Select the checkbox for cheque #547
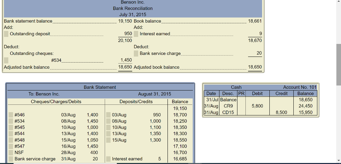The image size is (341, 164). click(x=11, y=146)
